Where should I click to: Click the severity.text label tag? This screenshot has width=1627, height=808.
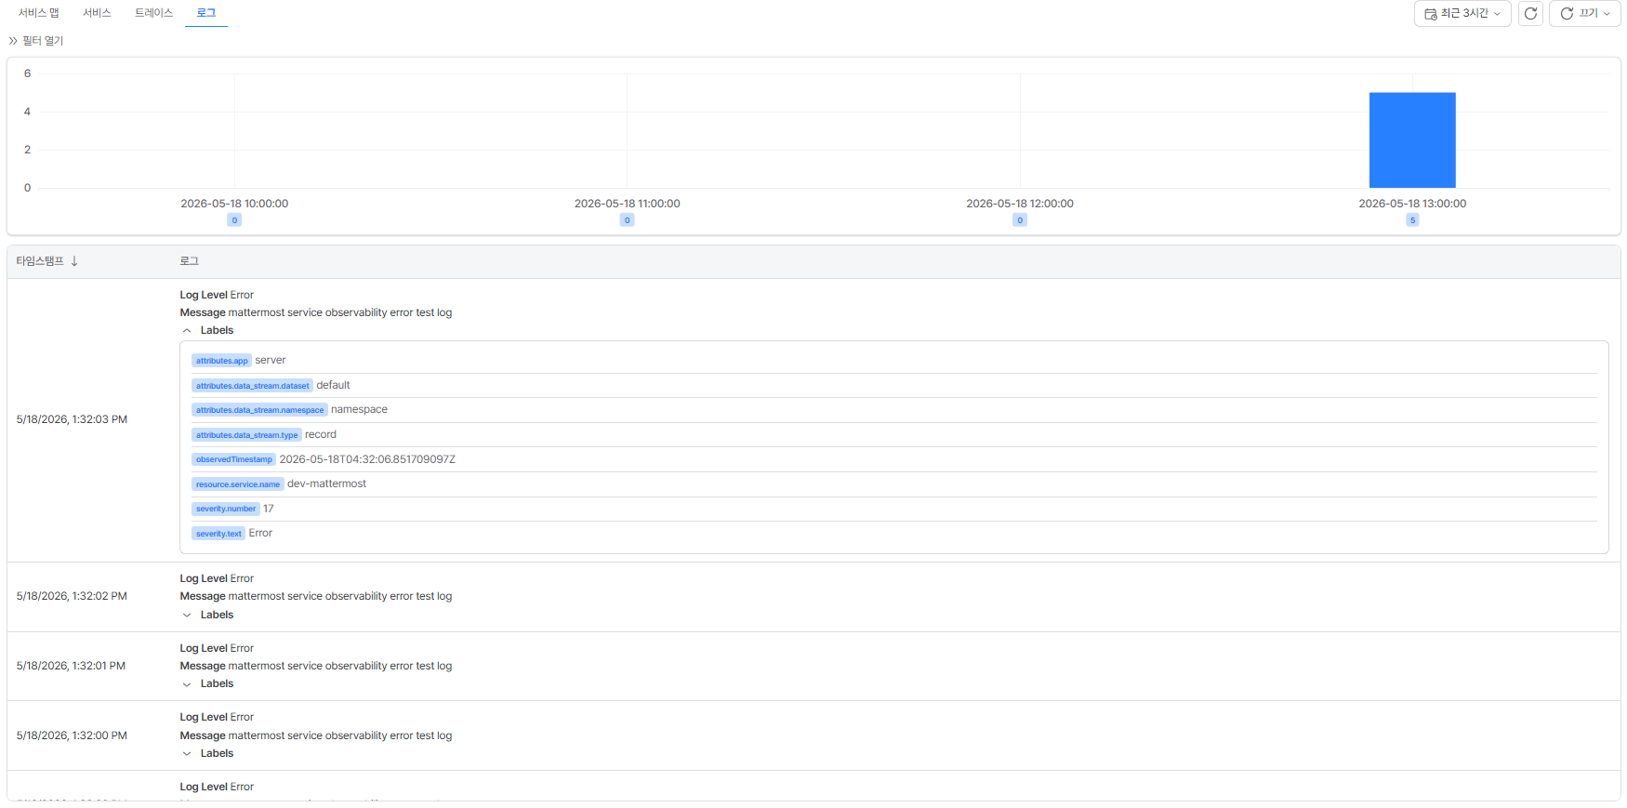(218, 534)
